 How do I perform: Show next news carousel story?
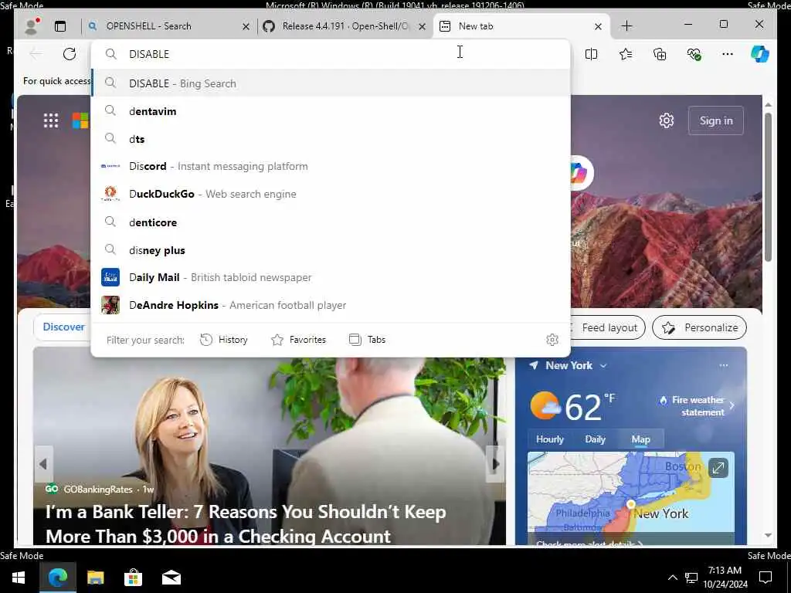496,464
